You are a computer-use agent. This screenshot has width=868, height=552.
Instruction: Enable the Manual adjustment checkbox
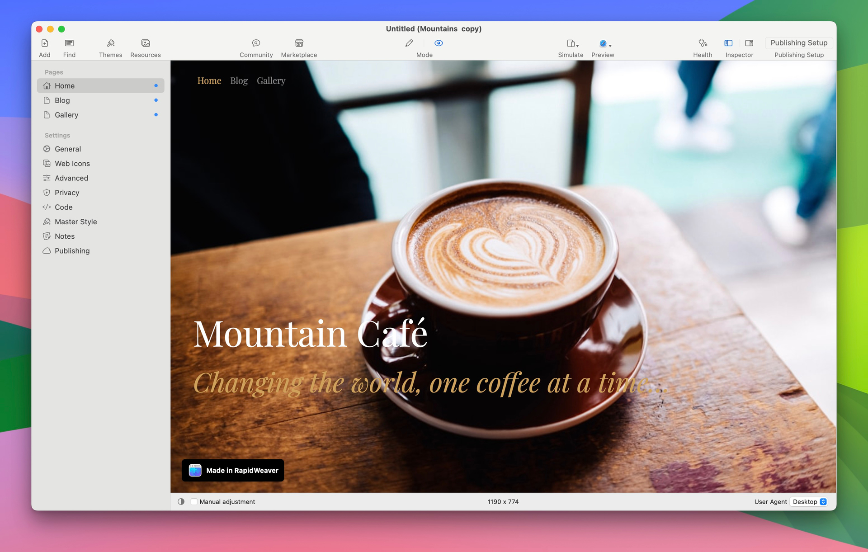click(x=194, y=502)
